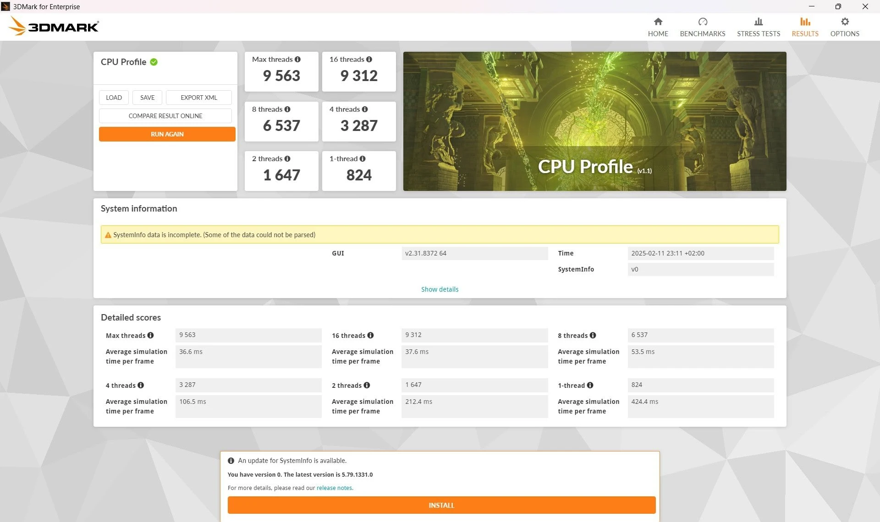Click the large 3 287 score for 4 threads
880x522 pixels.
[359, 125]
